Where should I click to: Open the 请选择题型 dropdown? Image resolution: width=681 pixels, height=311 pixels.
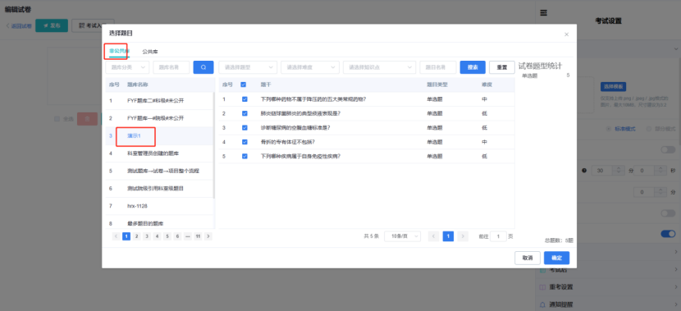coord(248,67)
